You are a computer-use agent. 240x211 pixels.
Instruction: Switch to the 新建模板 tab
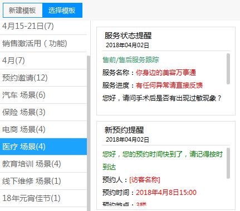click(23, 11)
